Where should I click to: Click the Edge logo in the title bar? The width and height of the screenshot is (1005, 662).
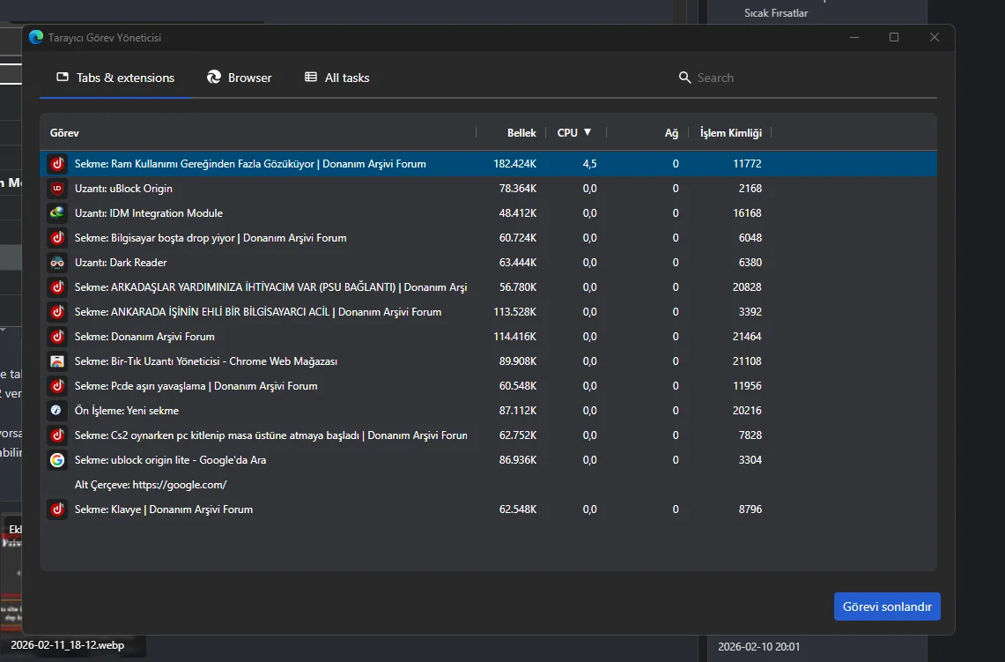point(36,38)
